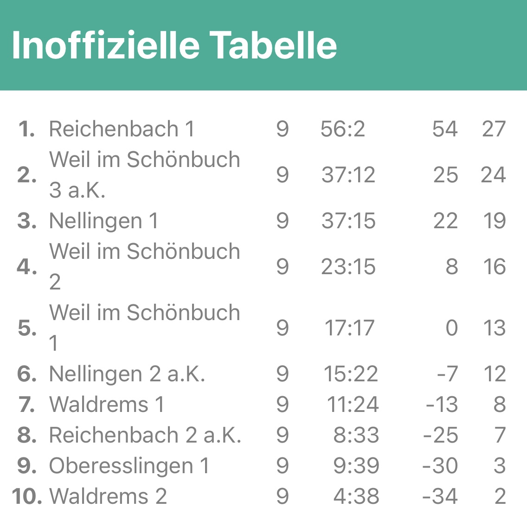Click the 23:15 goal ratio
The height and width of the screenshot is (527, 527).
tap(348, 267)
